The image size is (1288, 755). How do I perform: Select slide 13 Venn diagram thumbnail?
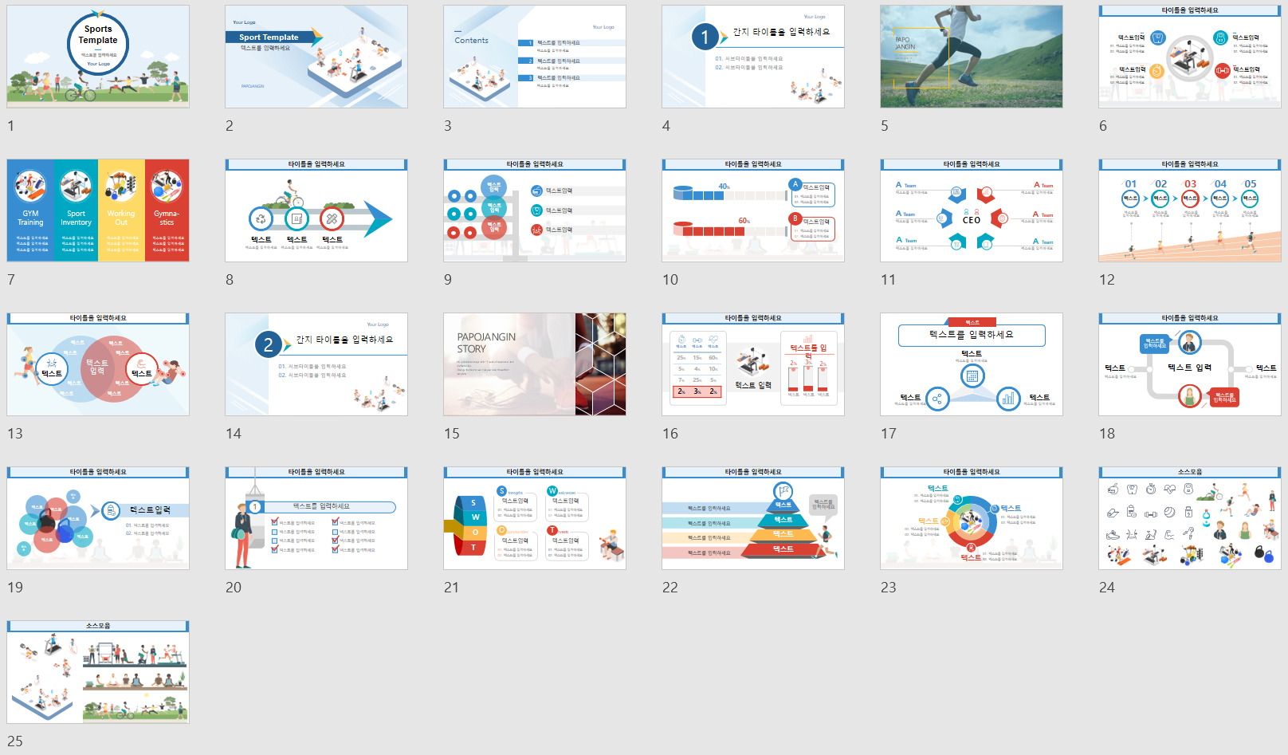[98, 364]
